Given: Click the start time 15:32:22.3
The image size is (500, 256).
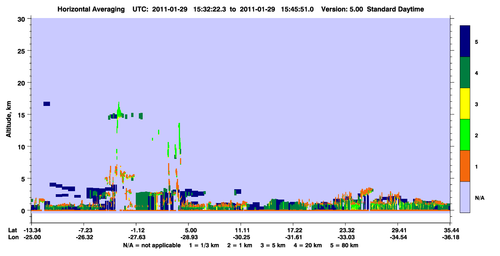Looking at the screenshot, I should point(209,9).
